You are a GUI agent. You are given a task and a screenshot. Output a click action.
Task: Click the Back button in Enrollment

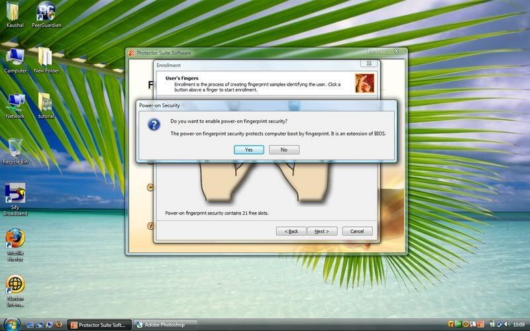[291, 231]
